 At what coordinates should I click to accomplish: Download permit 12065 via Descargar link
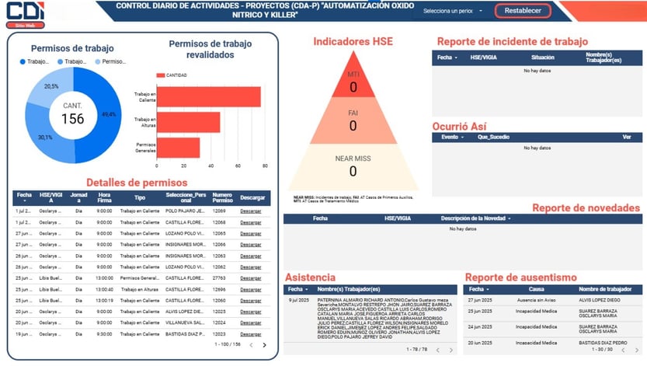tap(251, 234)
